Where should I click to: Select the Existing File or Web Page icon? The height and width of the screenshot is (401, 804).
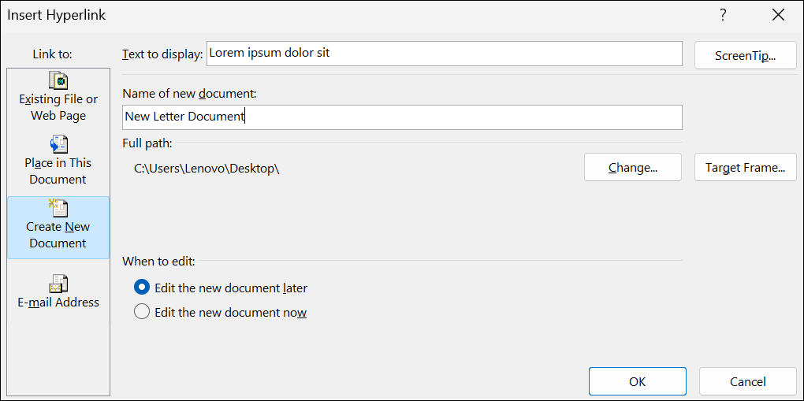pyautogui.click(x=58, y=81)
